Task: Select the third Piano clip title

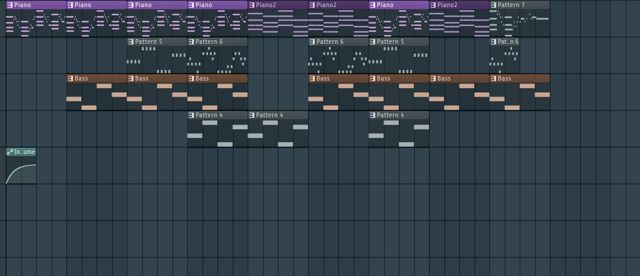Action: [x=143, y=5]
